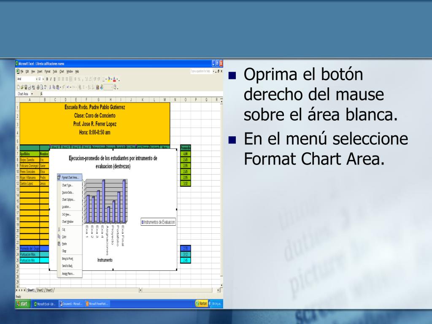
Task: Click the chart title Ejecucion-promedio text
Action: pos(113,162)
